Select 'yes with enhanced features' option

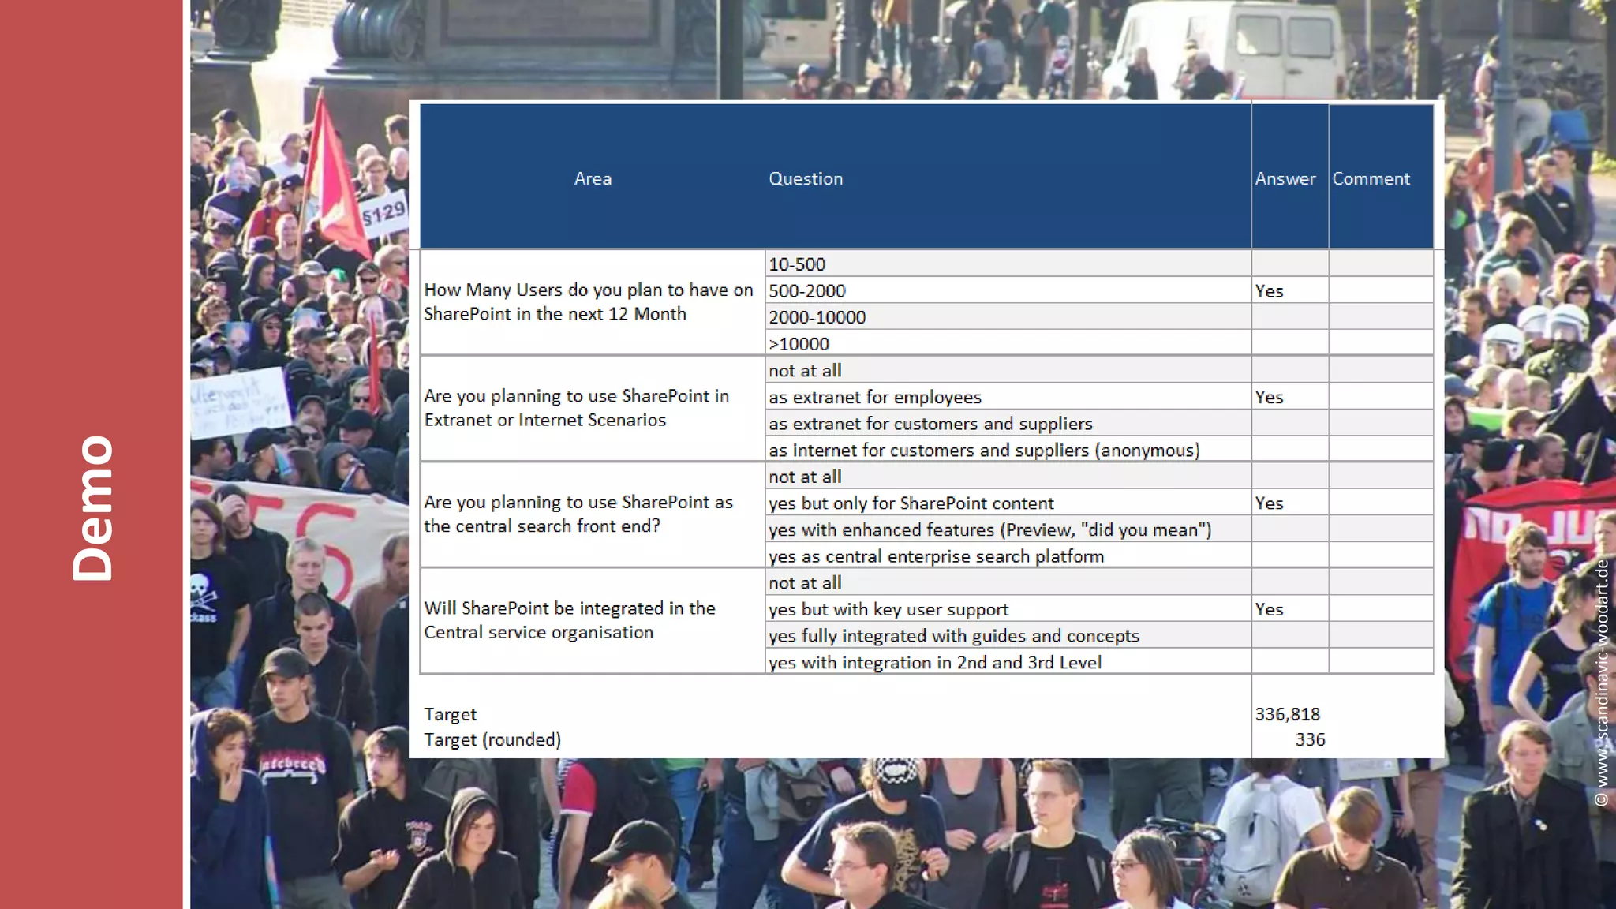pyautogui.click(x=989, y=530)
